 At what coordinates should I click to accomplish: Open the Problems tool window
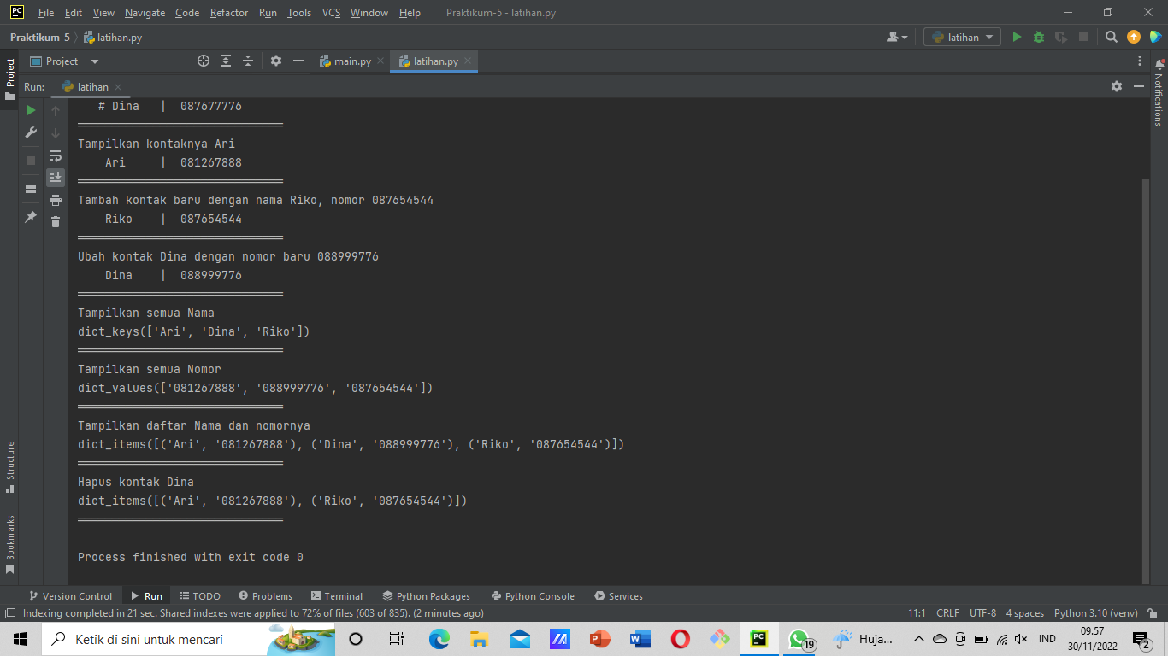pyautogui.click(x=265, y=596)
